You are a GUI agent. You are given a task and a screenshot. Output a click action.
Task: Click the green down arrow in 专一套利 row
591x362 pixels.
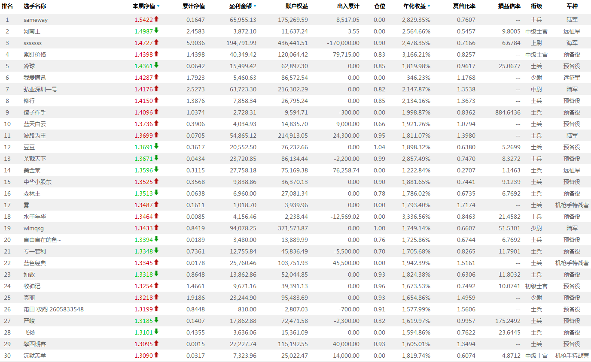[156, 250]
